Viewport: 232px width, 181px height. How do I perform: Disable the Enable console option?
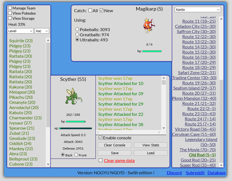[x=101, y=138]
